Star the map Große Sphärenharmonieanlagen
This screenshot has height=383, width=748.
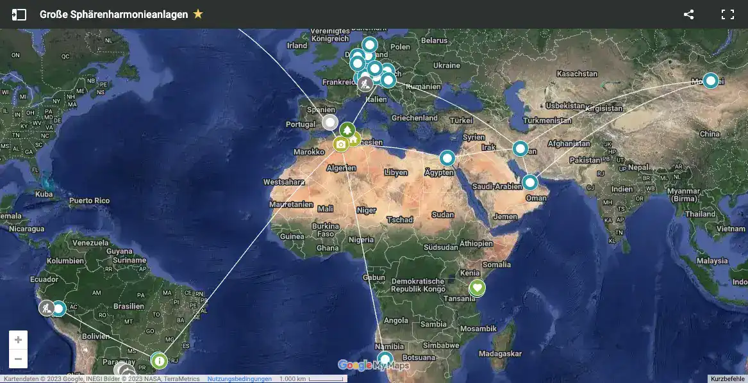click(x=198, y=14)
